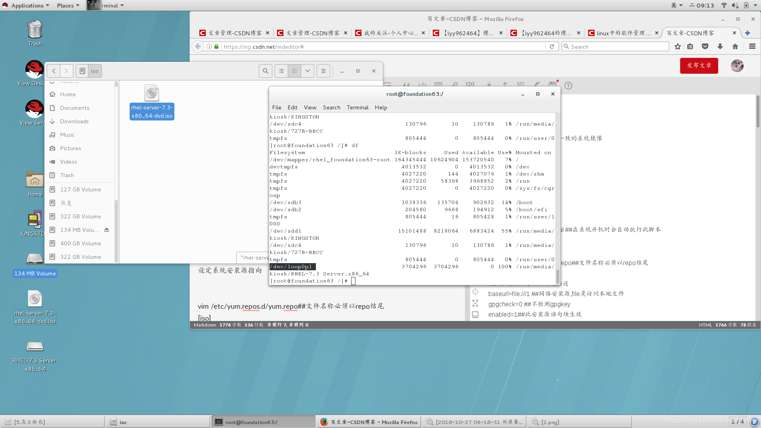761x428 pixels.
Task: Open the Firefox hamburger menu
Action: [x=752, y=47]
